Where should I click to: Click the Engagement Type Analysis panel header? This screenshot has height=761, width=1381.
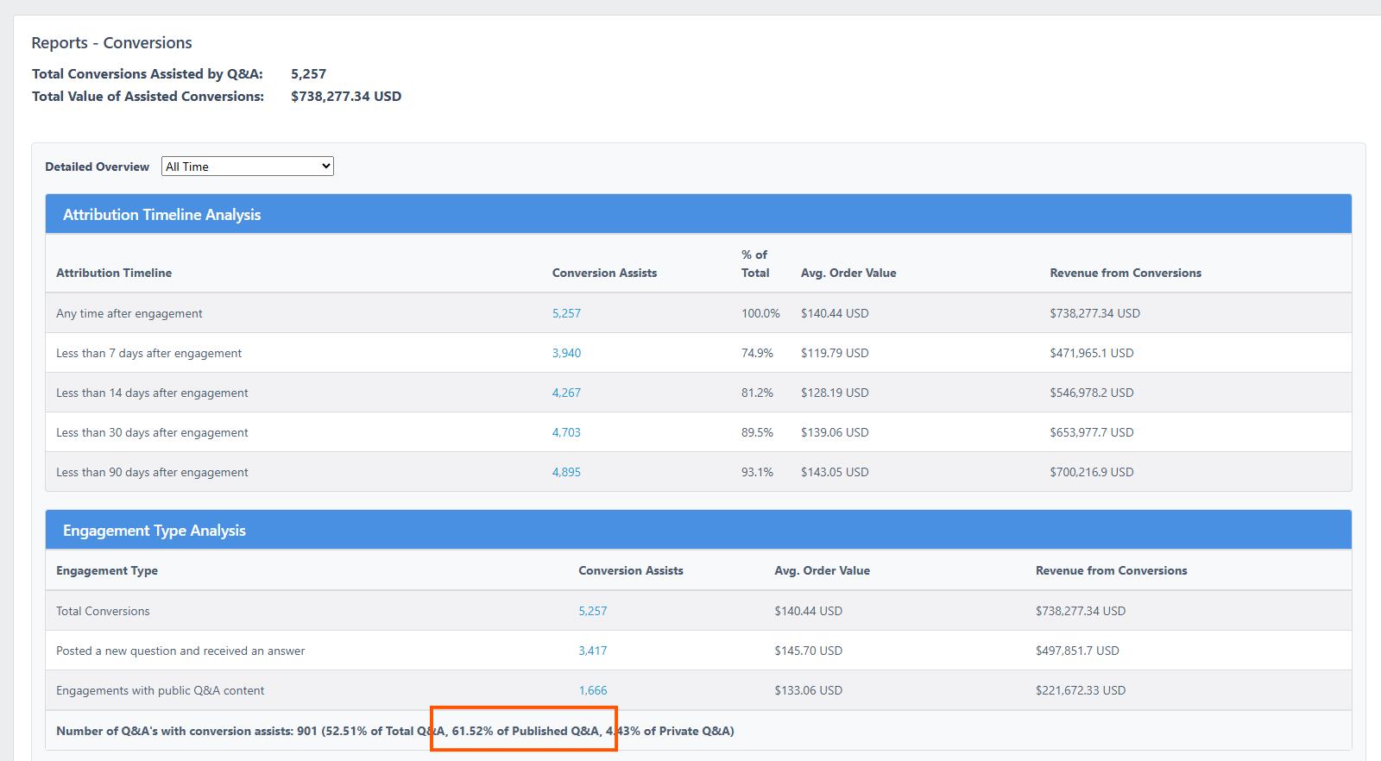pyautogui.click(x=154, y=531)
